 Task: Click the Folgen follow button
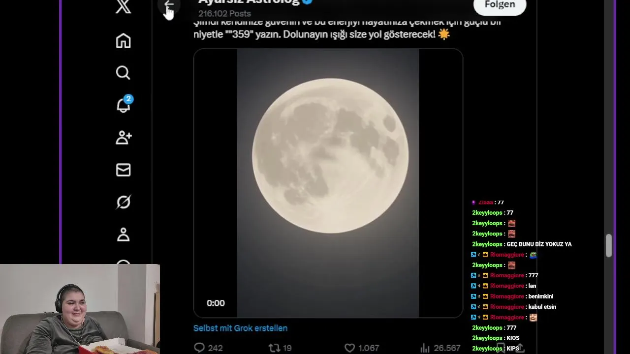point(500,5)
